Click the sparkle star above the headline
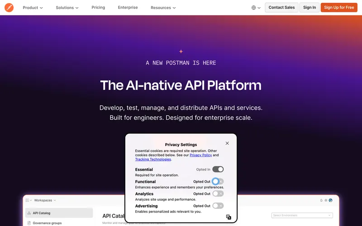The width and height of the screenshot is (362, 226). 181,52
